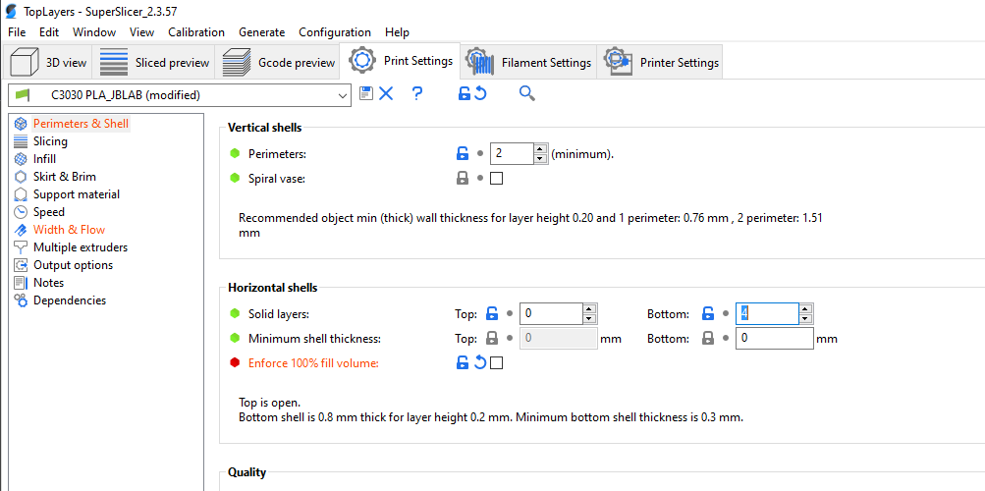Open the File menu
Image resolution: width=985 pixels, height=491 pixels.
[x=17, y=32]
